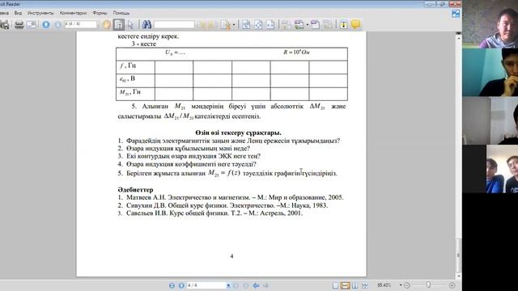Open the Помощь menu
The width and height of the screenshot is (518, 291).
[121, 13]
